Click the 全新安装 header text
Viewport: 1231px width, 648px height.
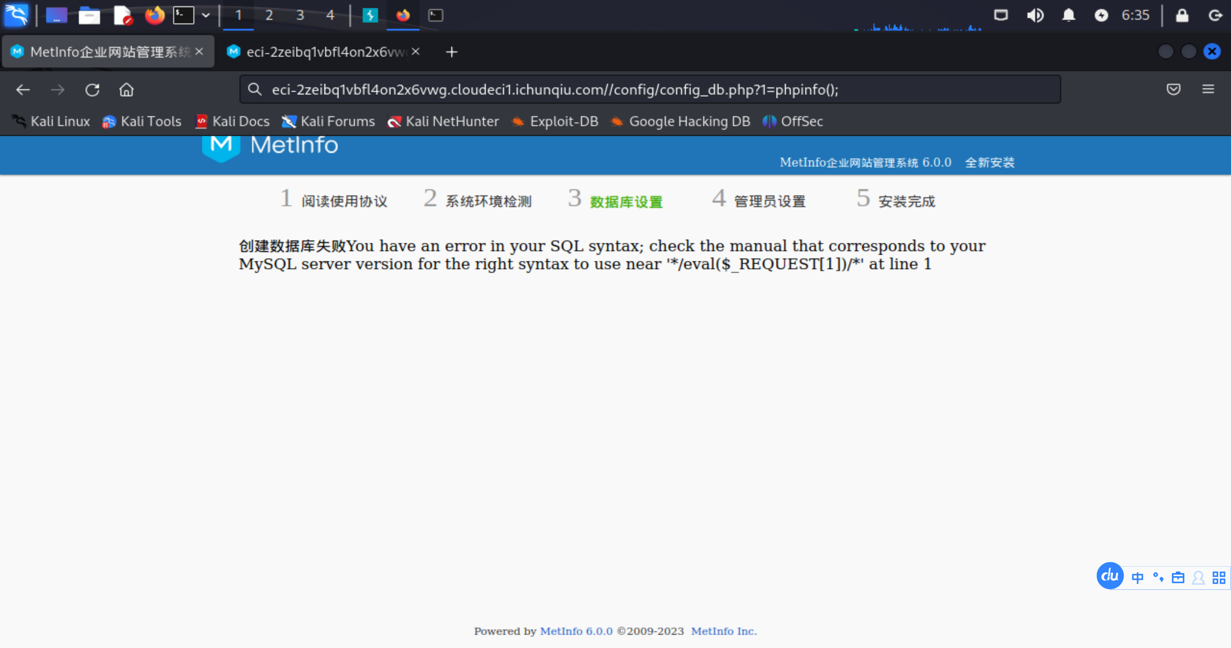(x=990, y=162)
